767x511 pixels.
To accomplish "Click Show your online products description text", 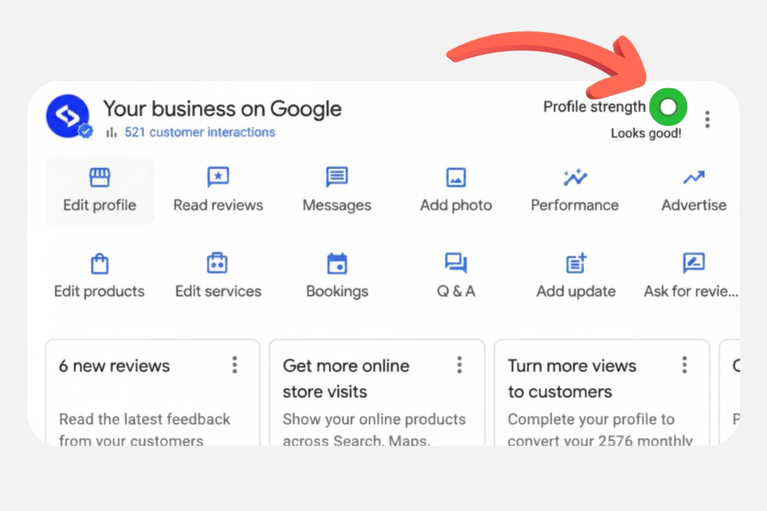I will point(375,430).
